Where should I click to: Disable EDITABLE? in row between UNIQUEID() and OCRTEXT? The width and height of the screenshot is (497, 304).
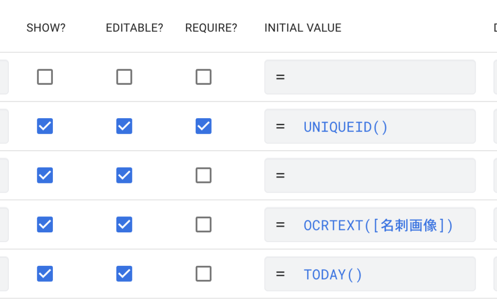124,175
